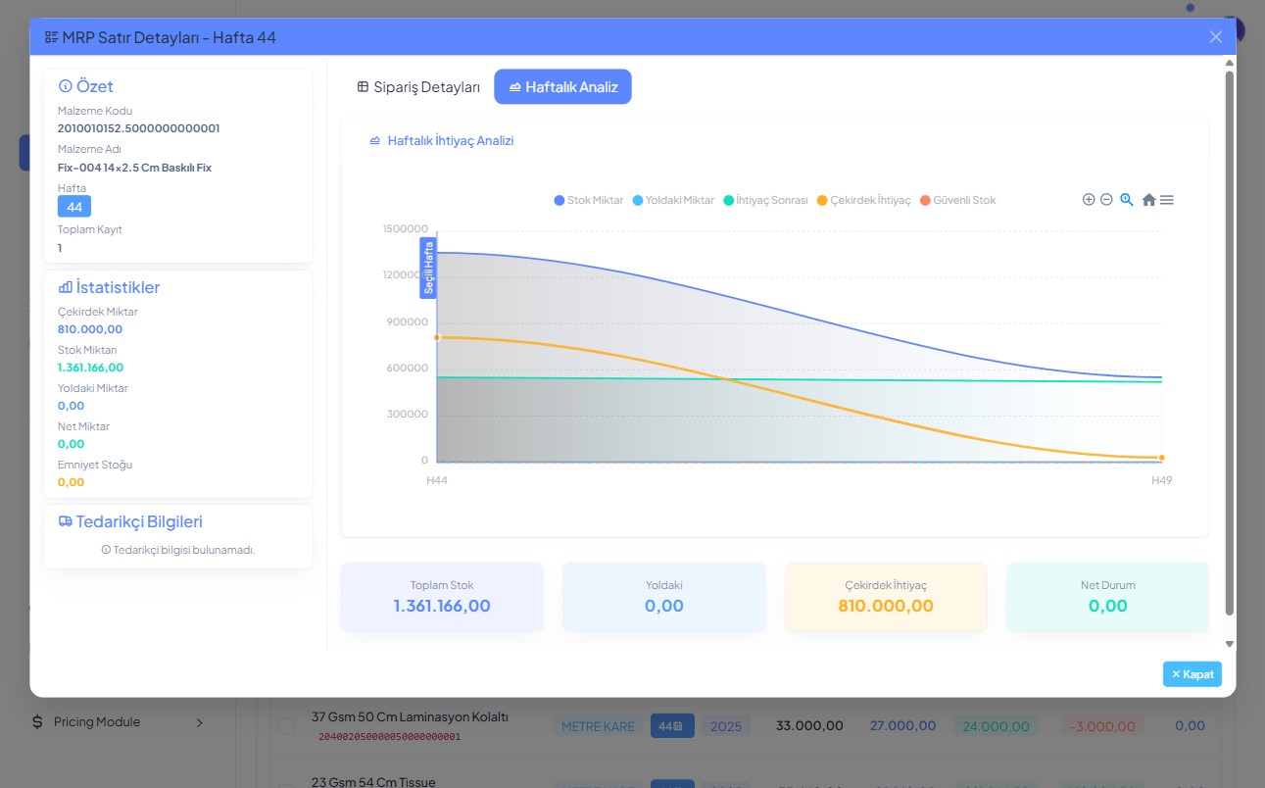The image size is (1265, 788).
Task: Open the chart hamburger menu
Action: (1167, 200)
